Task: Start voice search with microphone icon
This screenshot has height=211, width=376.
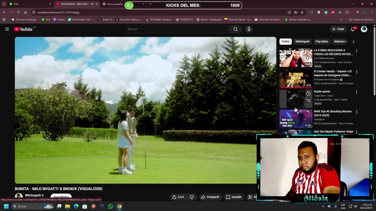Action: point(249,29)
